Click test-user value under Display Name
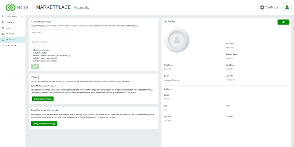The height and width of the screenshot is (147, 294). (229, 58)
